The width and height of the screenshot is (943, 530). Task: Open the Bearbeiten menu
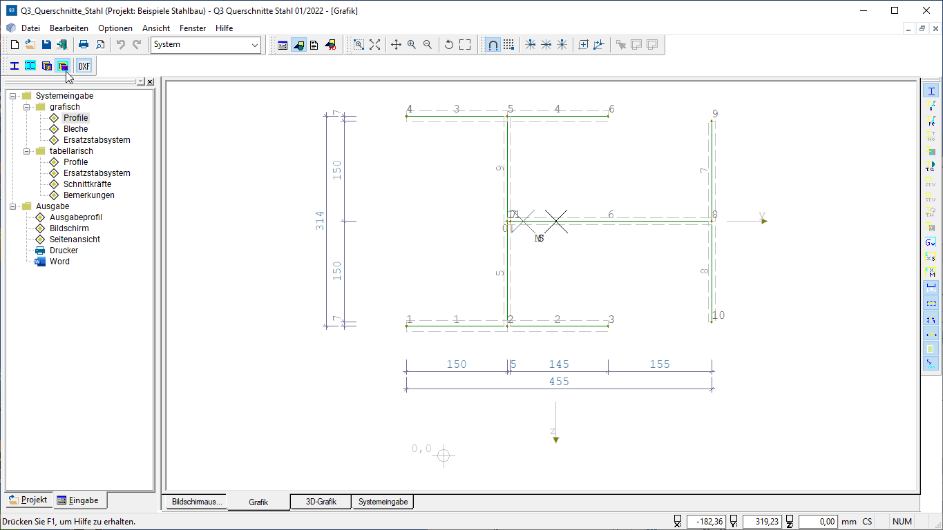pos(69,28)
